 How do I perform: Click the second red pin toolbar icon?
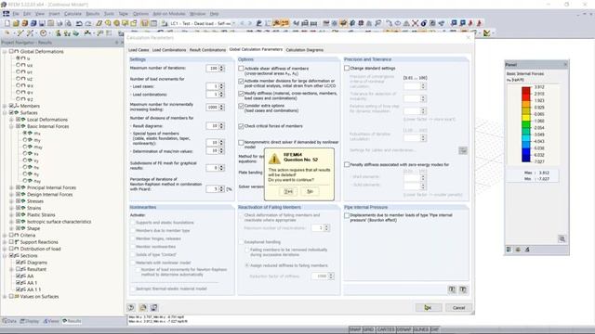click(x=480, y=23)
